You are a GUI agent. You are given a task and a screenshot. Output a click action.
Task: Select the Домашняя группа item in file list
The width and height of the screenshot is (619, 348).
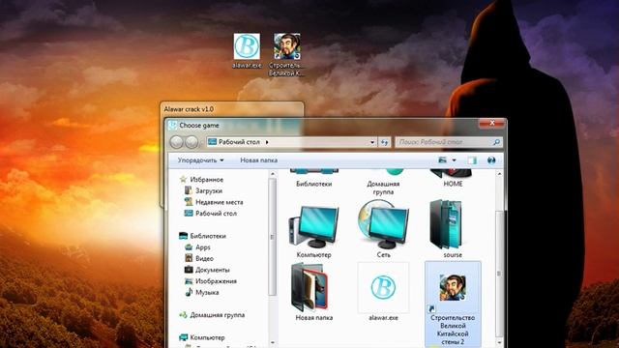(383, 183)
